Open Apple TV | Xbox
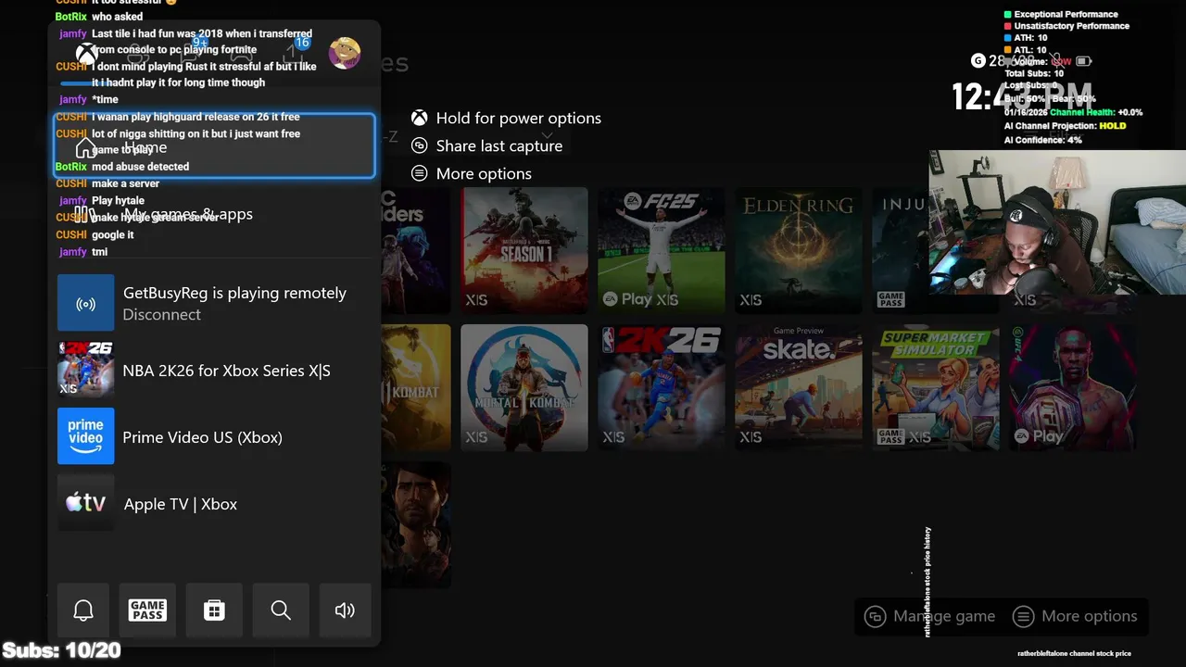 (215, 503)
